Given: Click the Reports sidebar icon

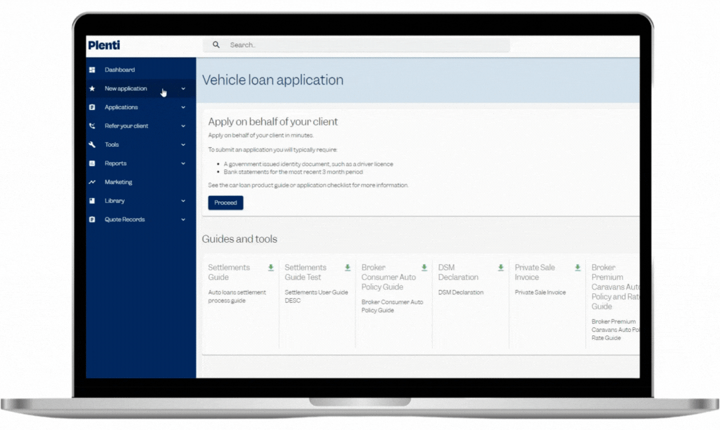Looking at the screenshot, I should [92, 163].
